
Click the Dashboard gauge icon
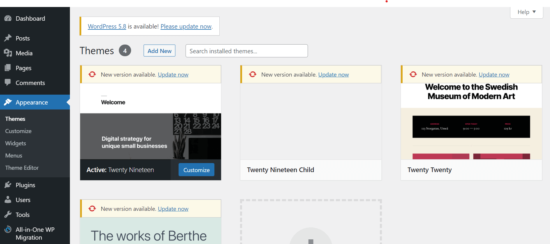[8, 18]
